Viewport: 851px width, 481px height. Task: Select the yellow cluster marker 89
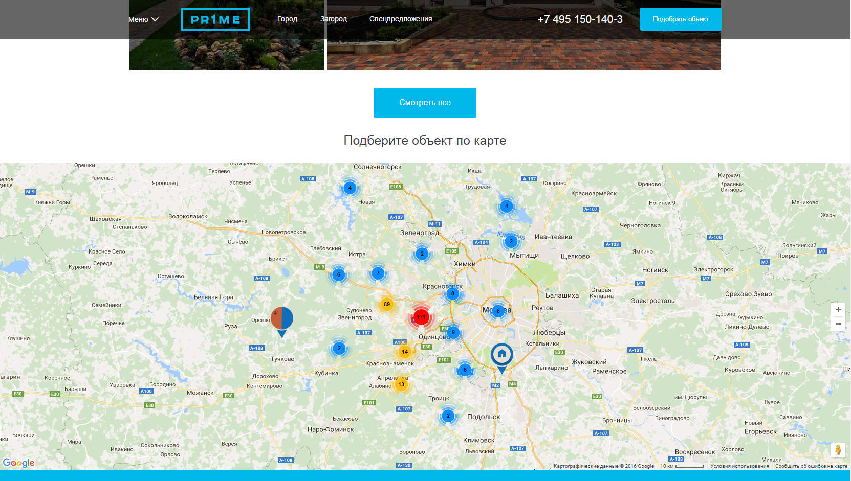click(x=387, y=304)
